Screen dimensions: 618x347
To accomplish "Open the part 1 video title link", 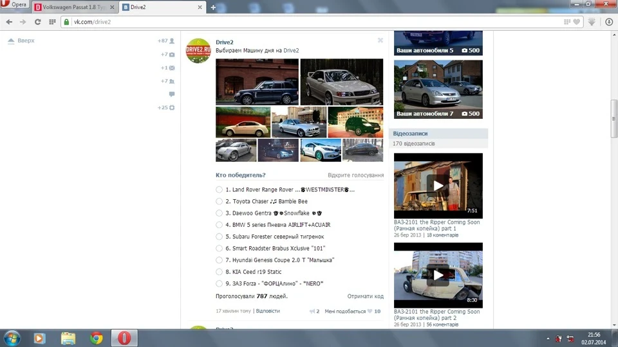I will point(436,225).
